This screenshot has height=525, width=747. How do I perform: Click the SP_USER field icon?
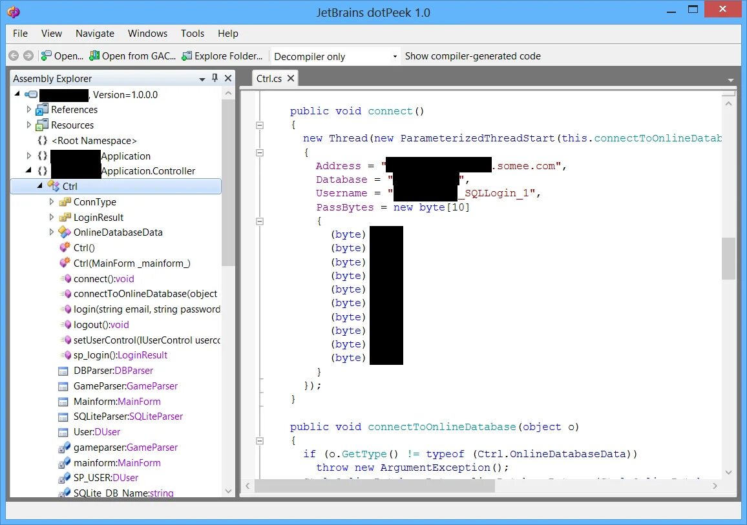[65, 477]
